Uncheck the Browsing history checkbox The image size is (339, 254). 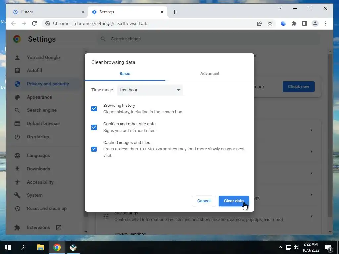coord(94,108)
